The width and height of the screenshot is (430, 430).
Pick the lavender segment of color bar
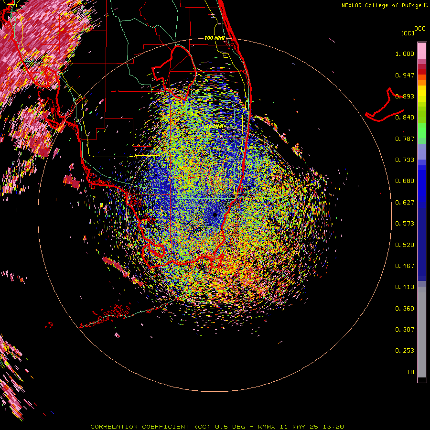[422, 151]
